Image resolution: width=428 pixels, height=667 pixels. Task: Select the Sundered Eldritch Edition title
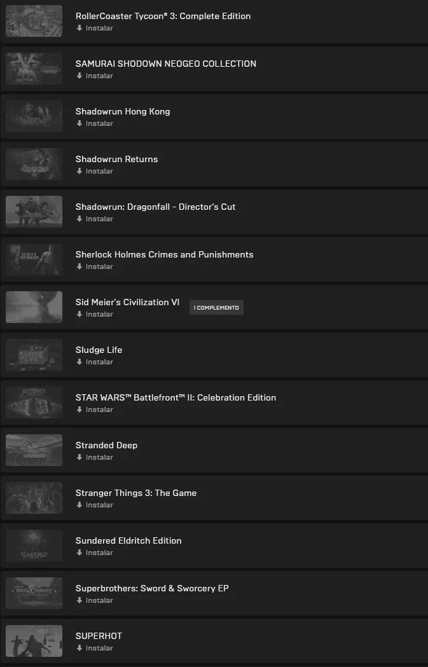pos(128,540)
